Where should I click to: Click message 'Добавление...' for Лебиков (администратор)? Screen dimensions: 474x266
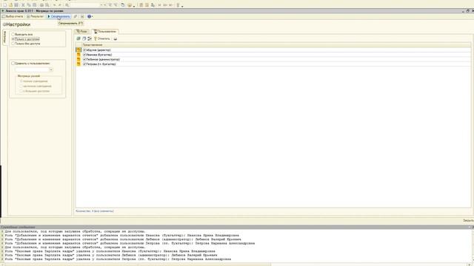click(x=123, y=239)
